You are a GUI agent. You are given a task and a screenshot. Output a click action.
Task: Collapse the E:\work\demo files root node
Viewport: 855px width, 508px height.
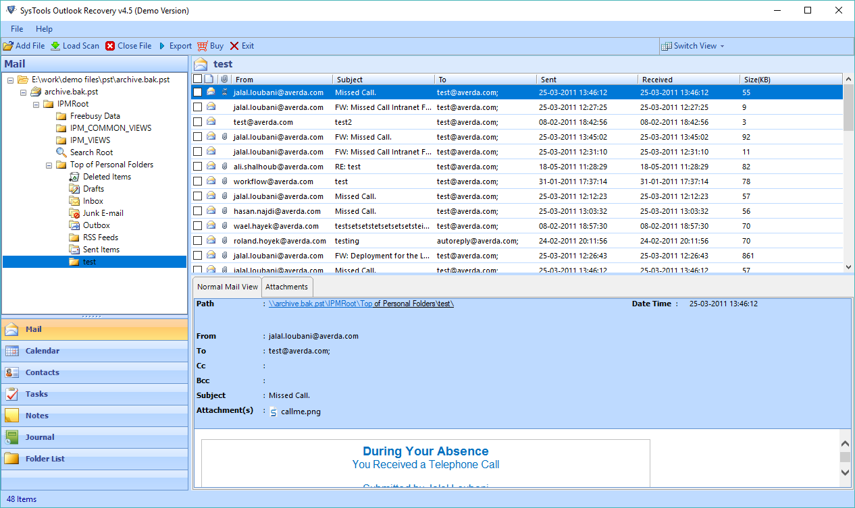(x=10, y=80)
